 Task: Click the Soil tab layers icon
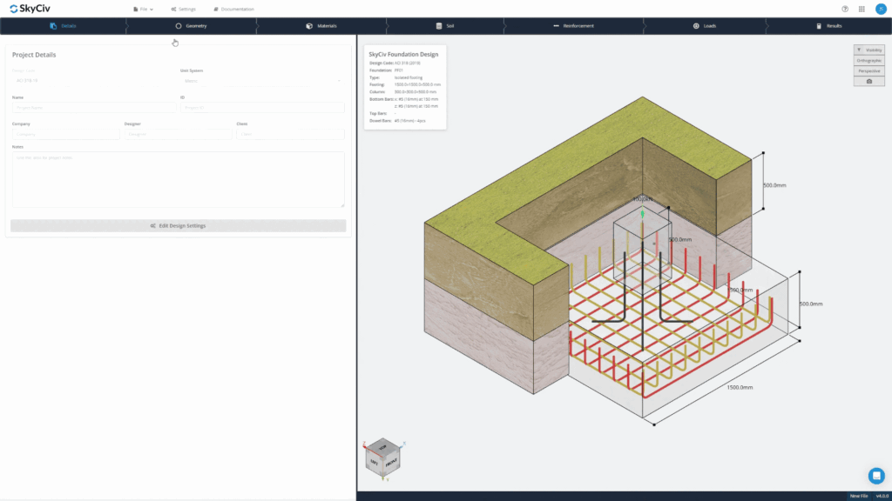(439, 26)
